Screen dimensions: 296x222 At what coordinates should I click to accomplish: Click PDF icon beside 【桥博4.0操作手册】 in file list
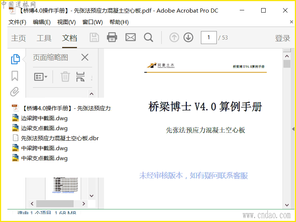[x=16, y=108]
